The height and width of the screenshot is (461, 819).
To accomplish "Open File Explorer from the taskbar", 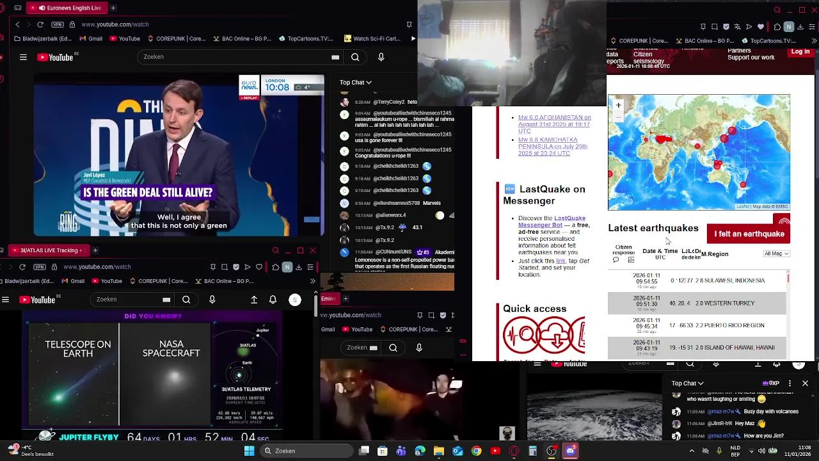I will click(x=439, y=451).
